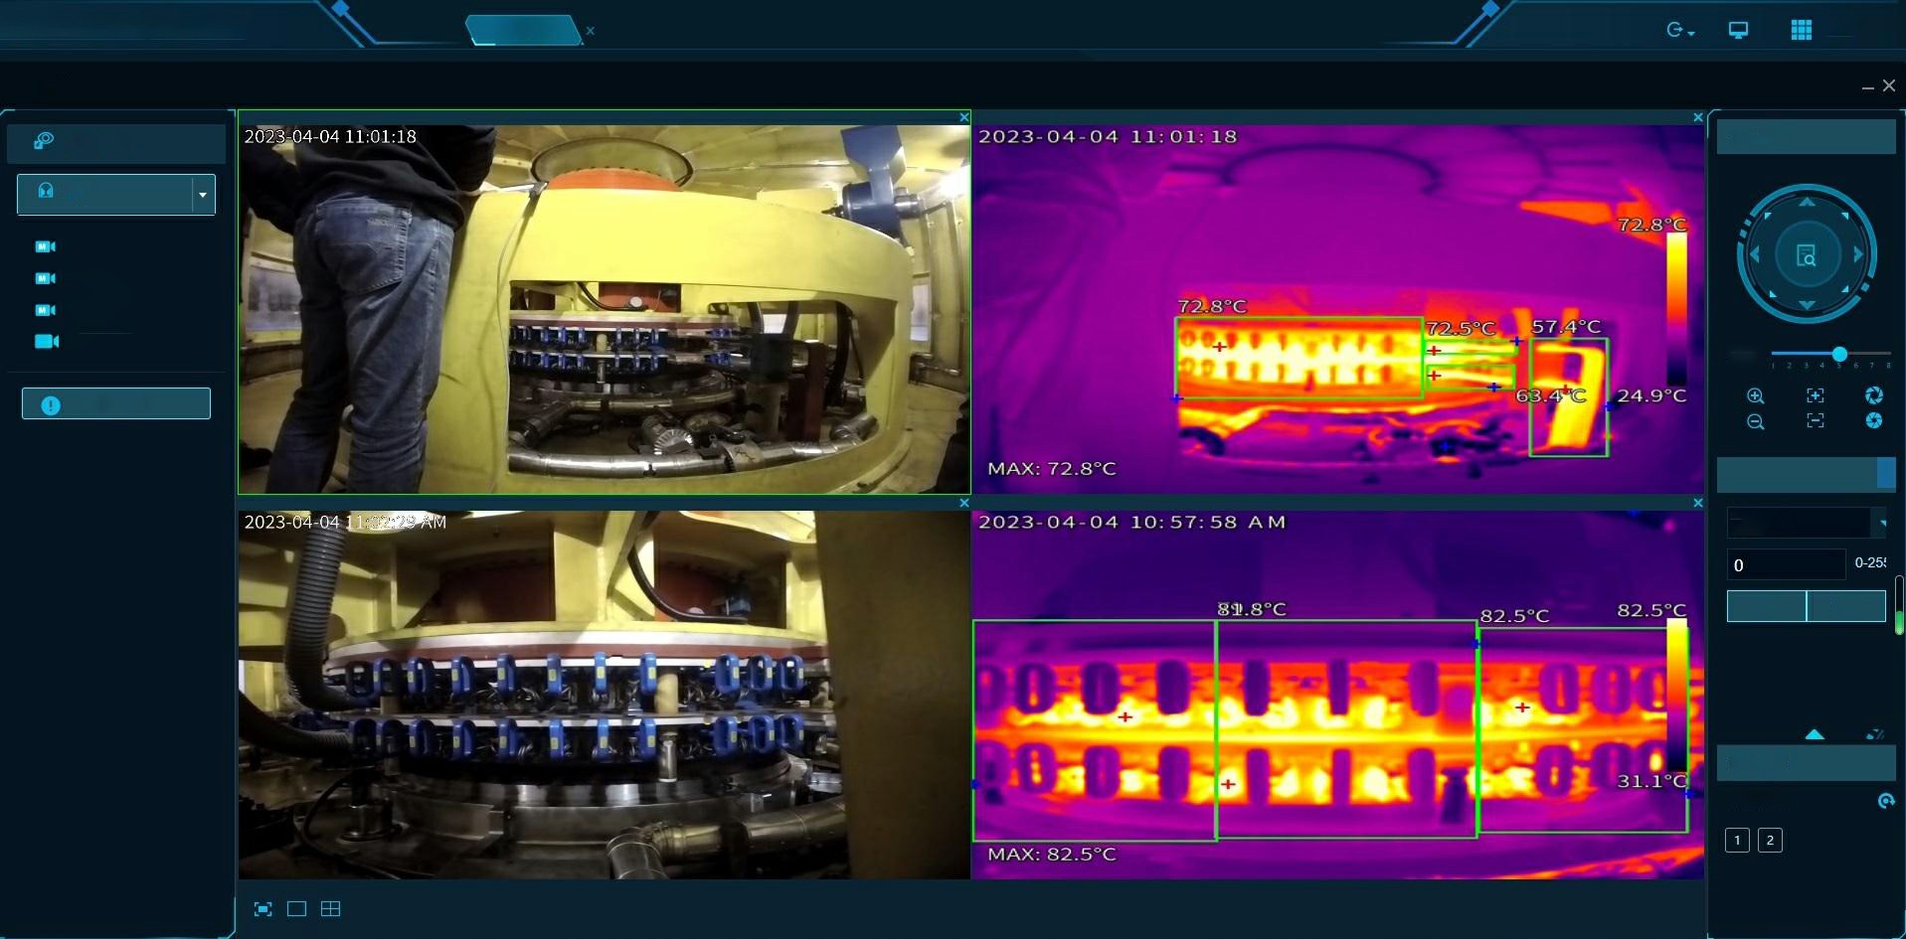
Task: Click the zoom out magnifier icon
Action: point(1756,421)
